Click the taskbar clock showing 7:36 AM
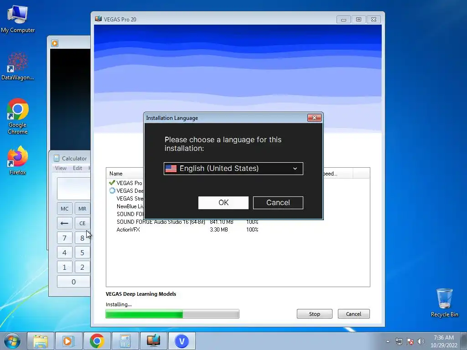 (444, 341)
